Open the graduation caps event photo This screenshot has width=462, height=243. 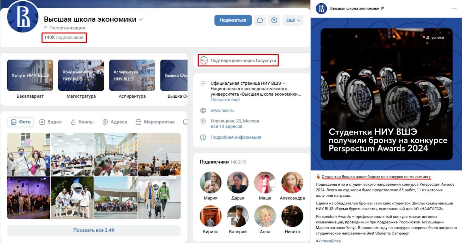pos(29,198)
